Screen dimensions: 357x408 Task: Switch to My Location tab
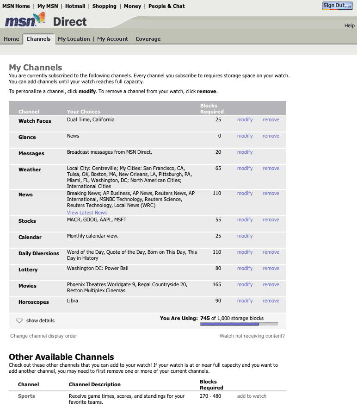pyautogui.click(x=74, y=39)
